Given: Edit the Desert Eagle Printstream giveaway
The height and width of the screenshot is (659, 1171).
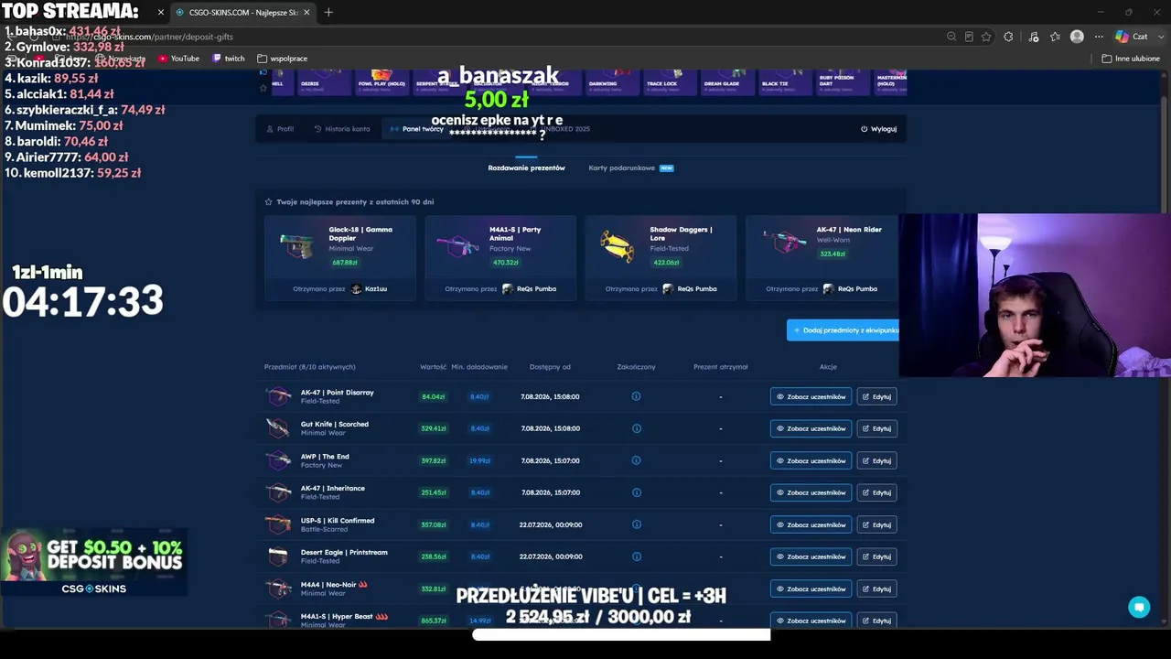Looking at the screenshot, I should tap(876, 556).
